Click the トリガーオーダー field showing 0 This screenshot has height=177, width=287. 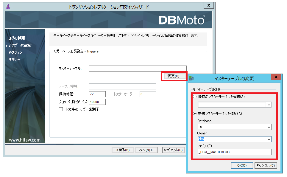pyautogui.click(x=148, y=94)
